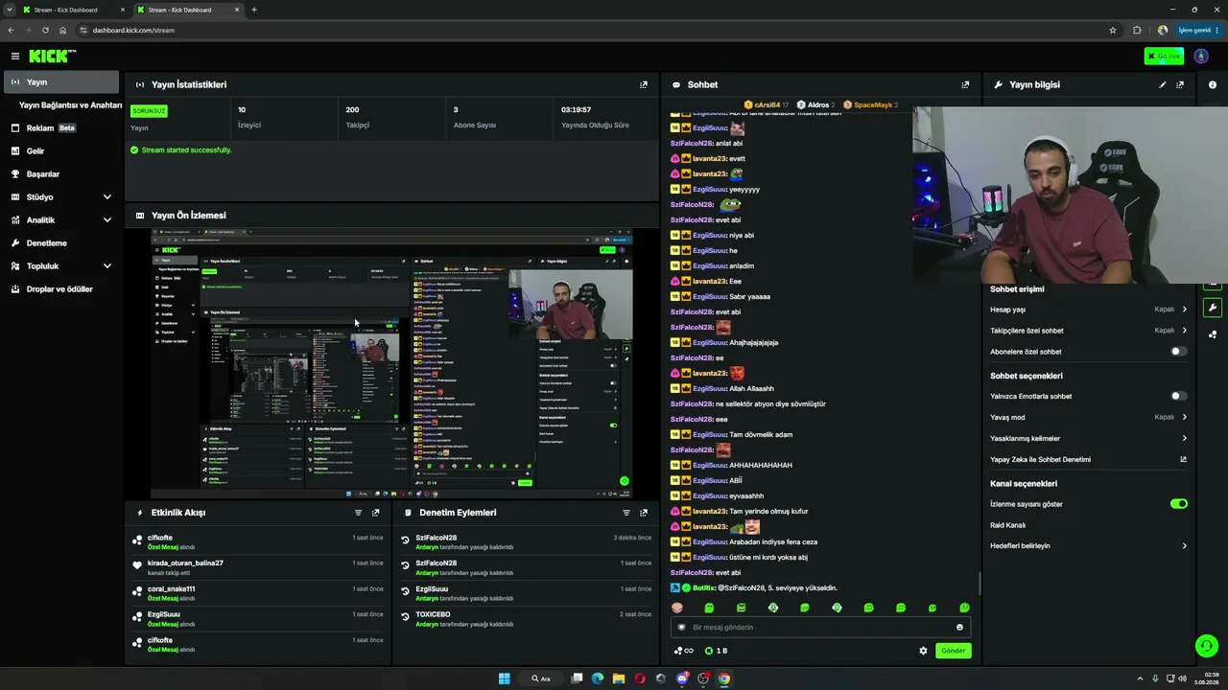Open File Explorer from taskbar
The height and width of the screenshot is (690, 1228).
click(619, 678)
